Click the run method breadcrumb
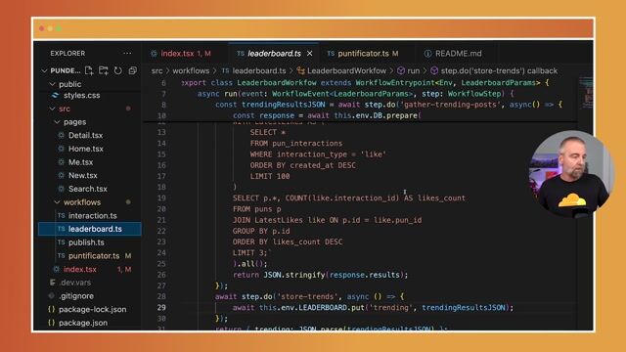Screen dimensions: 626x352 413,71
